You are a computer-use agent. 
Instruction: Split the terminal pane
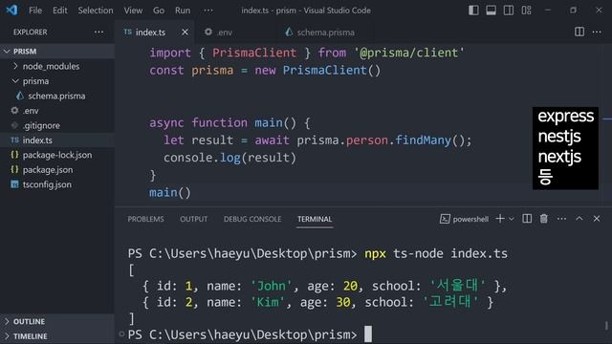[x=527, y=219]
